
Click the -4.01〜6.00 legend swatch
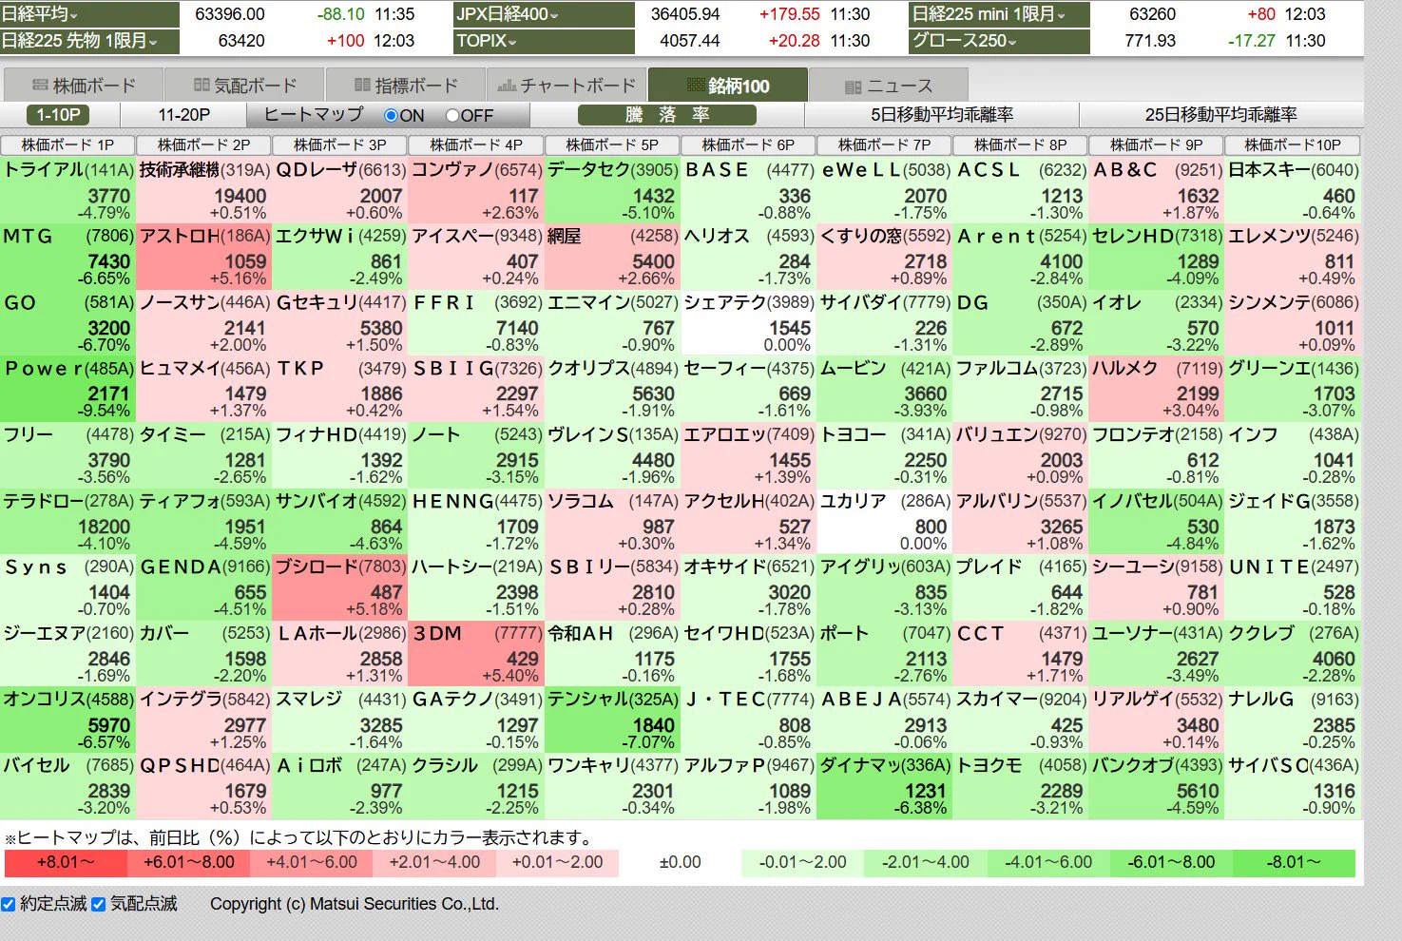pos(1048,863)
